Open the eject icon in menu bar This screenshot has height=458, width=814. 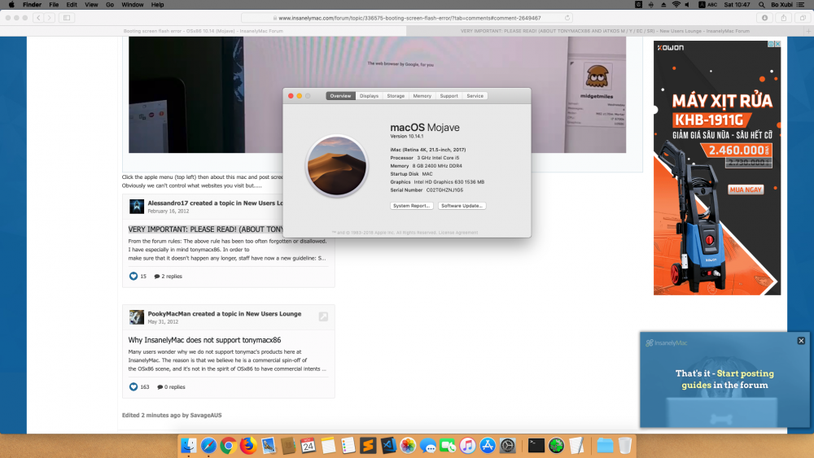[663, 5]
